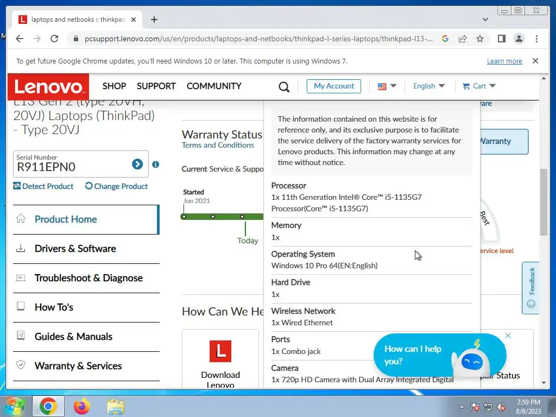Click the Lenovo logo

point(48,87)
